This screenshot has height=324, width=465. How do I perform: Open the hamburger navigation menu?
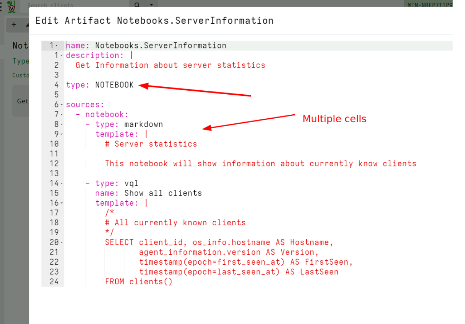click(1, 6)
